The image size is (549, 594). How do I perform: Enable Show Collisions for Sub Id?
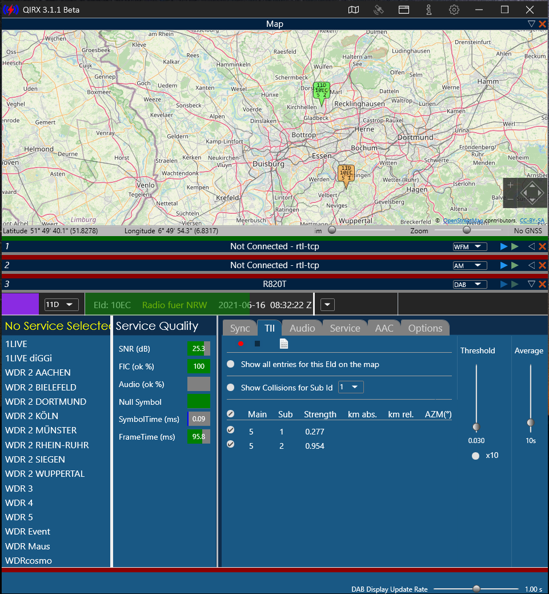pyautogui.click(x=231, y=388)
